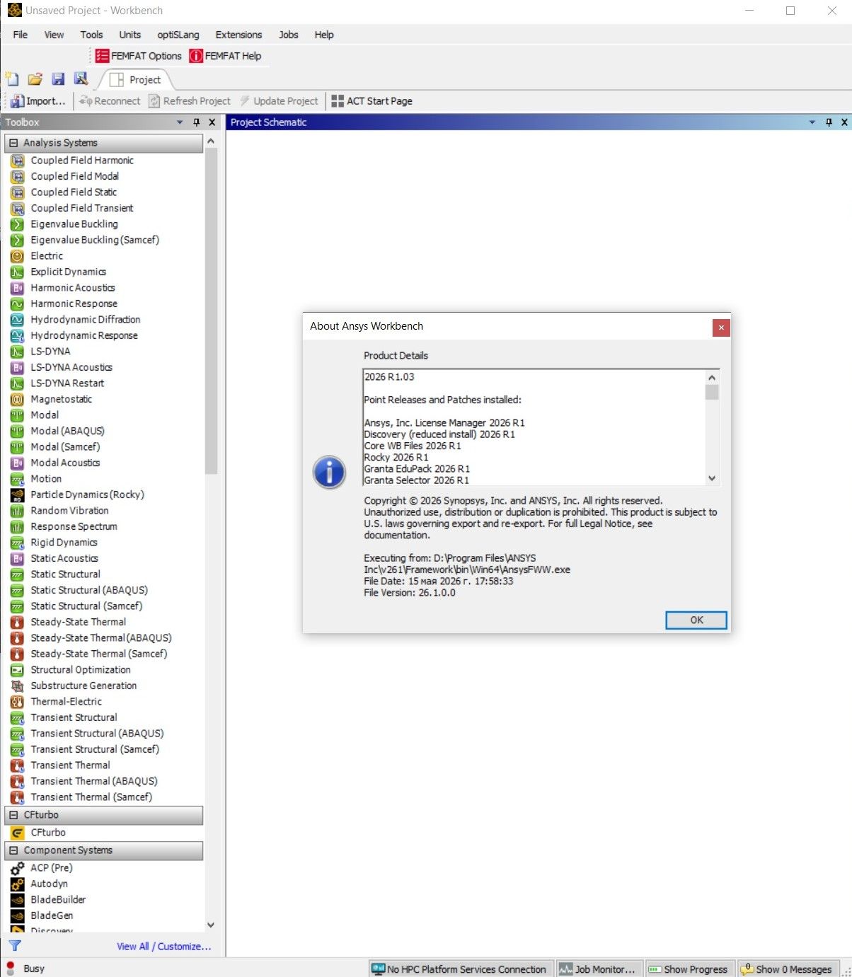Screen dimensions: 852x977
Task: Select the Transient Thermal icon
Action: [x=18, y=765]
